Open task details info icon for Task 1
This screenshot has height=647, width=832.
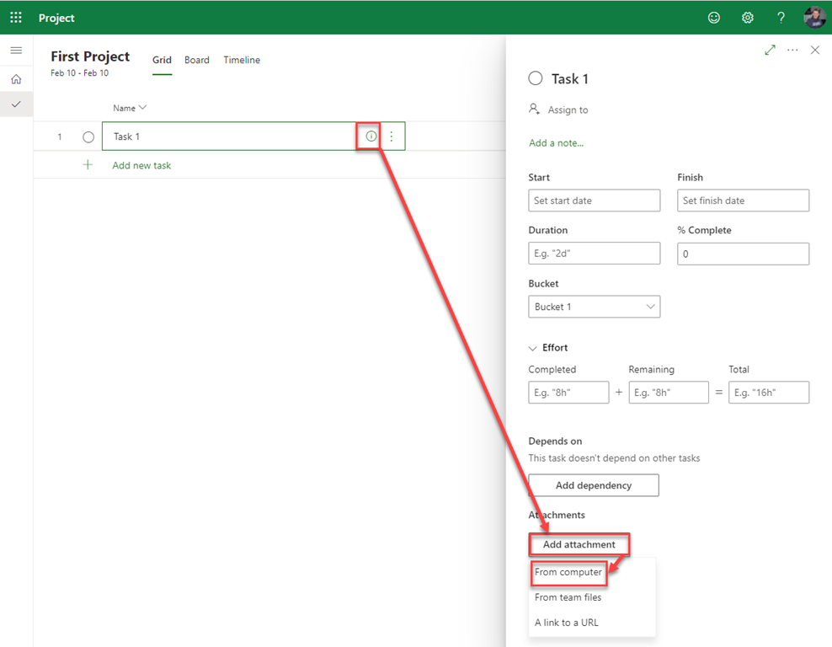[x=371, y=136]
